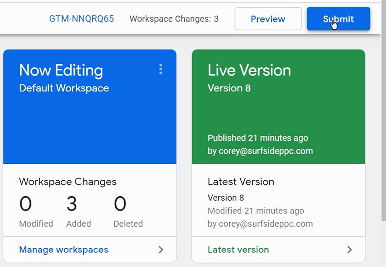Click the 0 Modified count

click(26, 204)
